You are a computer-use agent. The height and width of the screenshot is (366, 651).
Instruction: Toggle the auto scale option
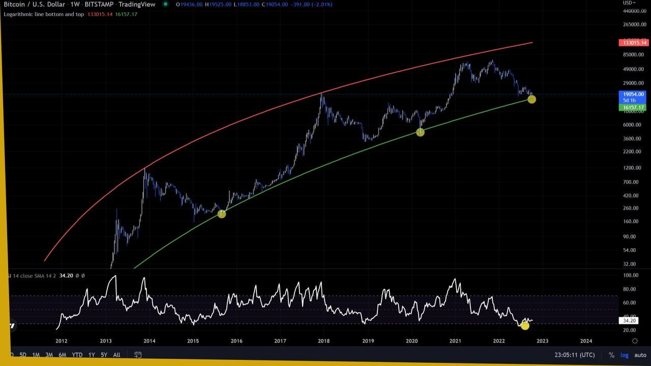pyautogui.click(x=640, y=355)
